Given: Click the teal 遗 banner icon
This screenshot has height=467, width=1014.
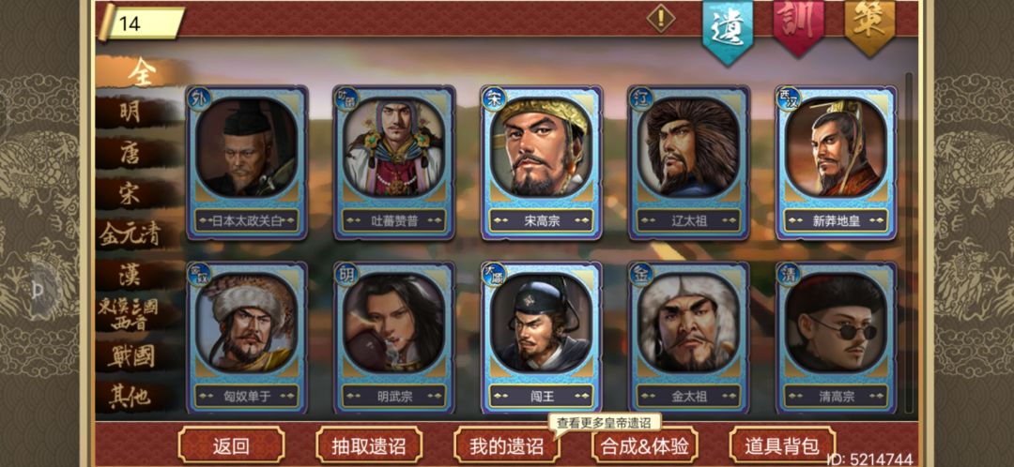Looking at the screenshot, I should tap(728, 32).
